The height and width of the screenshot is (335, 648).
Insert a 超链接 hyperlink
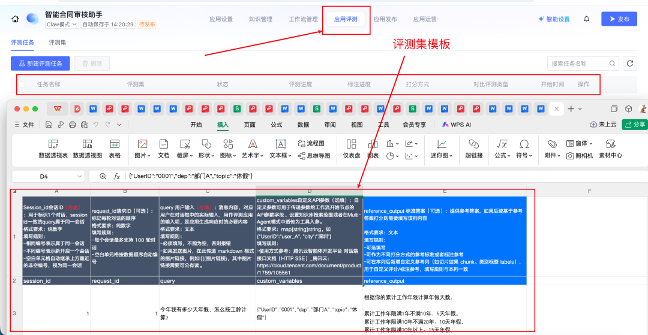coord(473,149)
